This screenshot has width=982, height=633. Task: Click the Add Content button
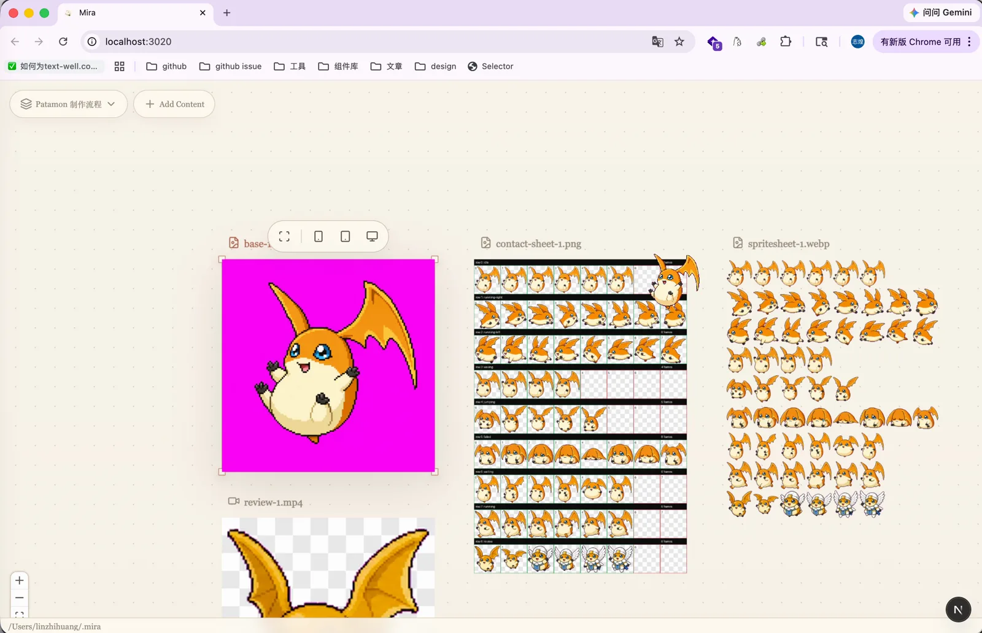tap(174, 104)
